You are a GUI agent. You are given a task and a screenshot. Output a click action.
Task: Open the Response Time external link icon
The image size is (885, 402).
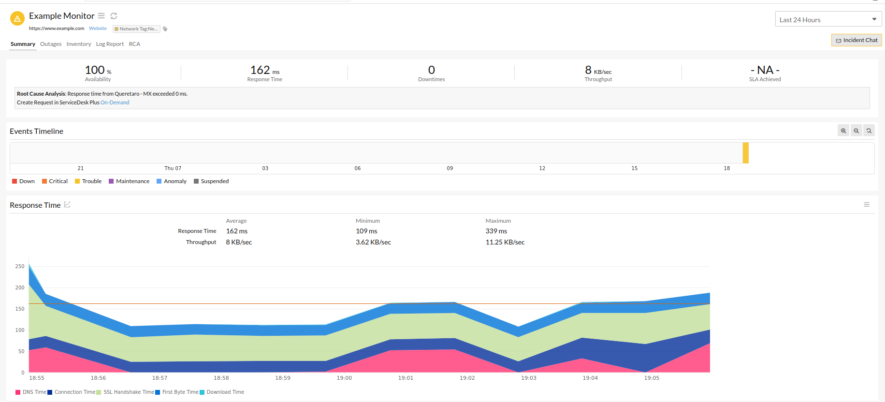click(x=67, y=205)
